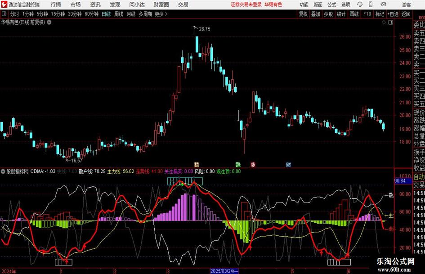The height and width of the screenshot is (274, 425).
Task: Click the 游客 guest account label
Action: pos(406,4)
